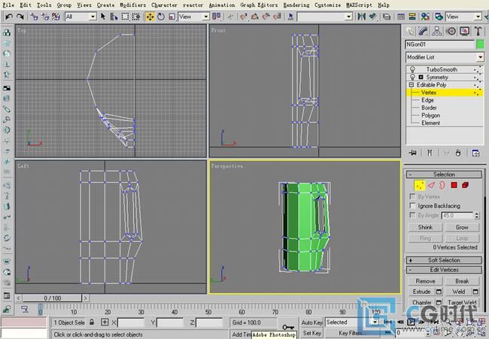Click the Break vertices button
The width and height of the screenshot is (489, 339).
click(x=462, y=281)
